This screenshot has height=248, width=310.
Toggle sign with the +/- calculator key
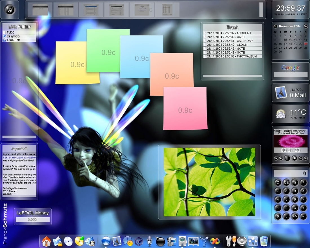click(294, 216)
